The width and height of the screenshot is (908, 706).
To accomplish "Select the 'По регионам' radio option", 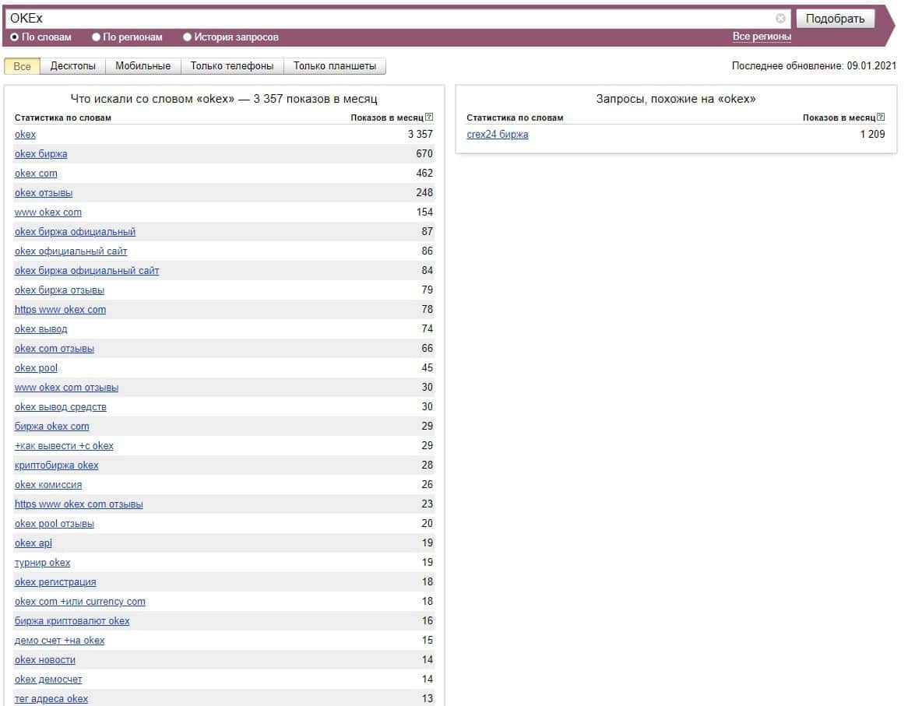I will pyautogui.click(x=96, y=37).
